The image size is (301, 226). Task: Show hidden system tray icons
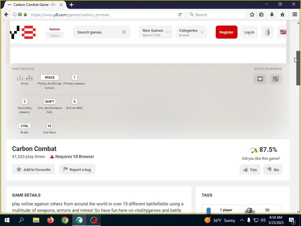pos(242,220)
